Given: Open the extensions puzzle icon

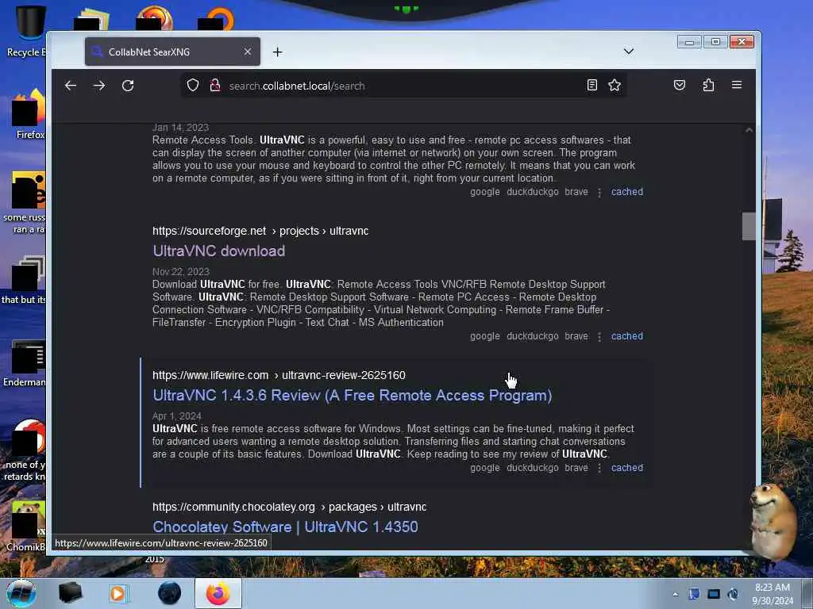Looking at the screenshot, I should point(708,85).
